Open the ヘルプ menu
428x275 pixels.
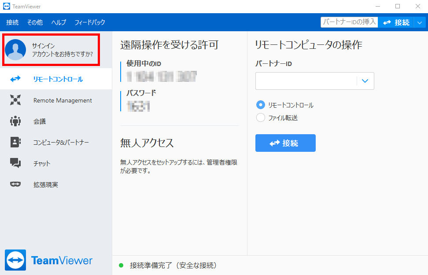[59, 22]
